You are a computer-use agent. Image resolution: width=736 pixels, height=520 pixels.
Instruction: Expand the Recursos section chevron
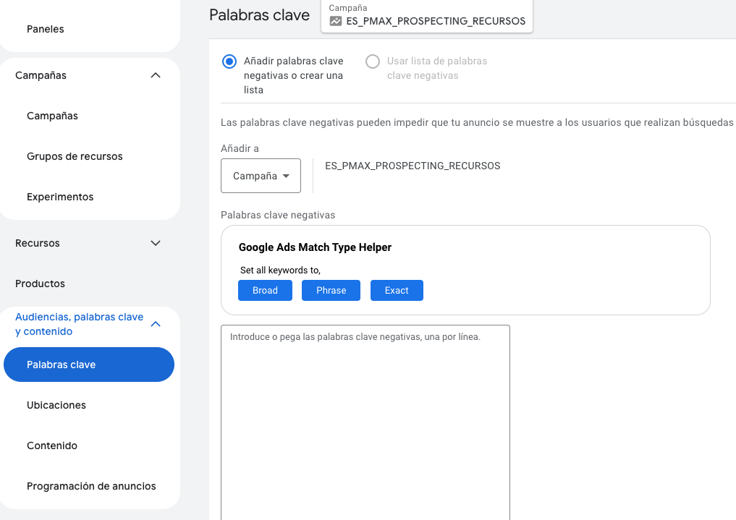155,243
